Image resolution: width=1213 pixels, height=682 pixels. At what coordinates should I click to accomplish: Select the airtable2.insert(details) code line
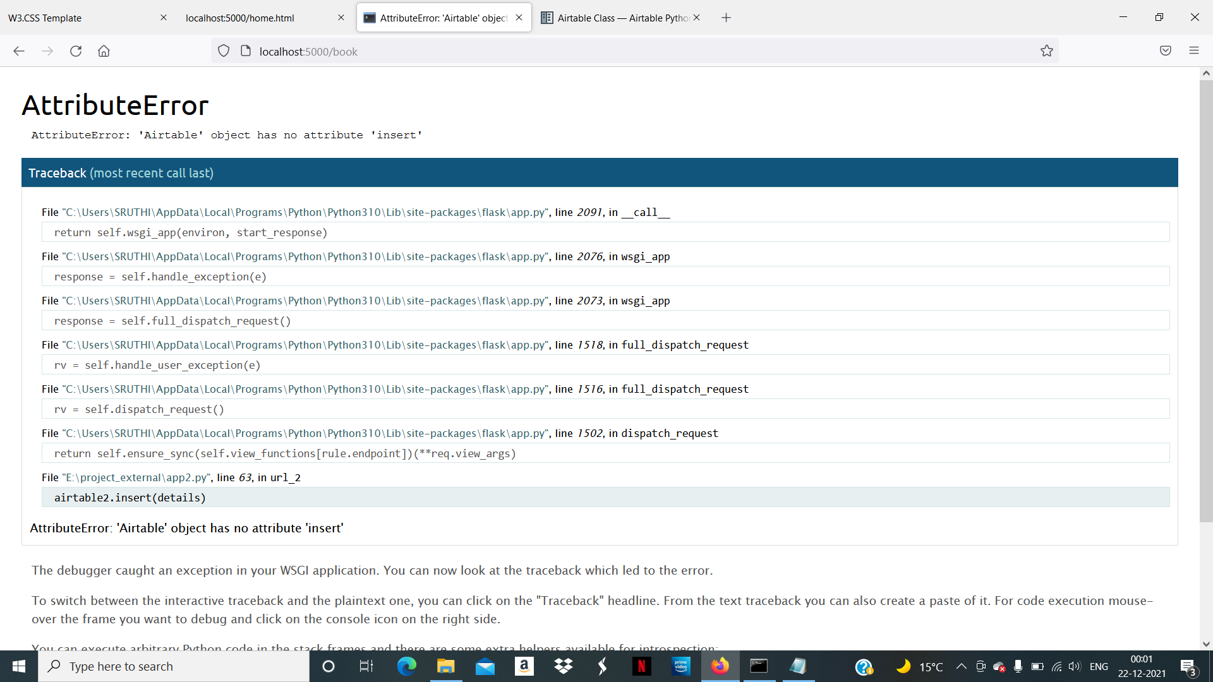click(x=605, y=498)
